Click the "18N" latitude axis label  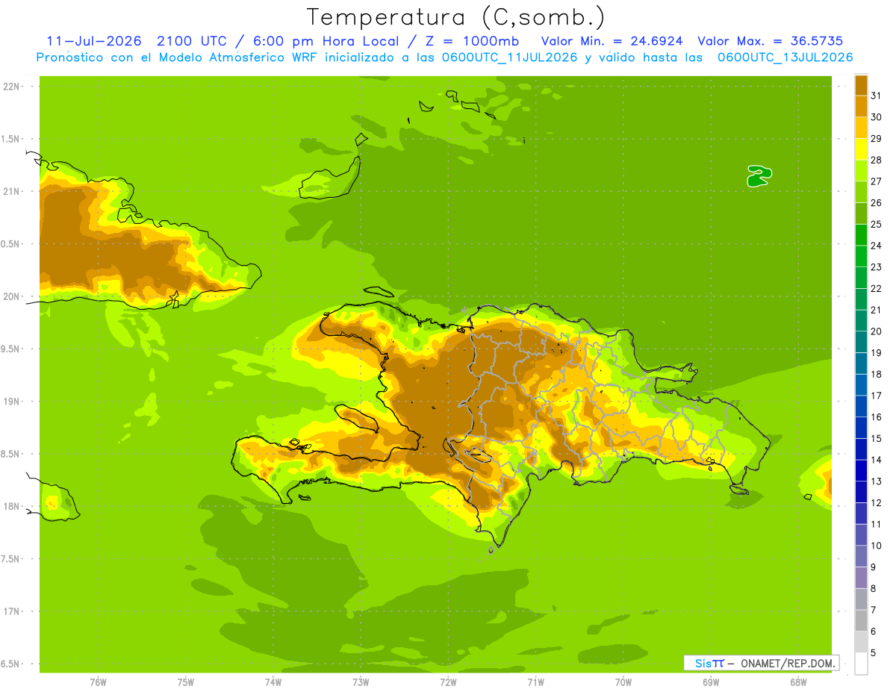click(x=10, y=506)
